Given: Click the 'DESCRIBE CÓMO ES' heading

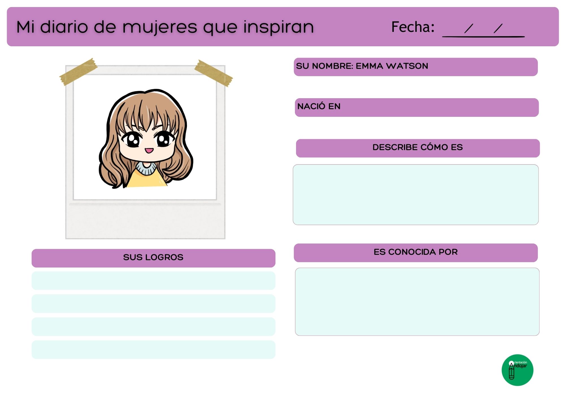Looking at the screenshot, I should [x=418, y=148].
